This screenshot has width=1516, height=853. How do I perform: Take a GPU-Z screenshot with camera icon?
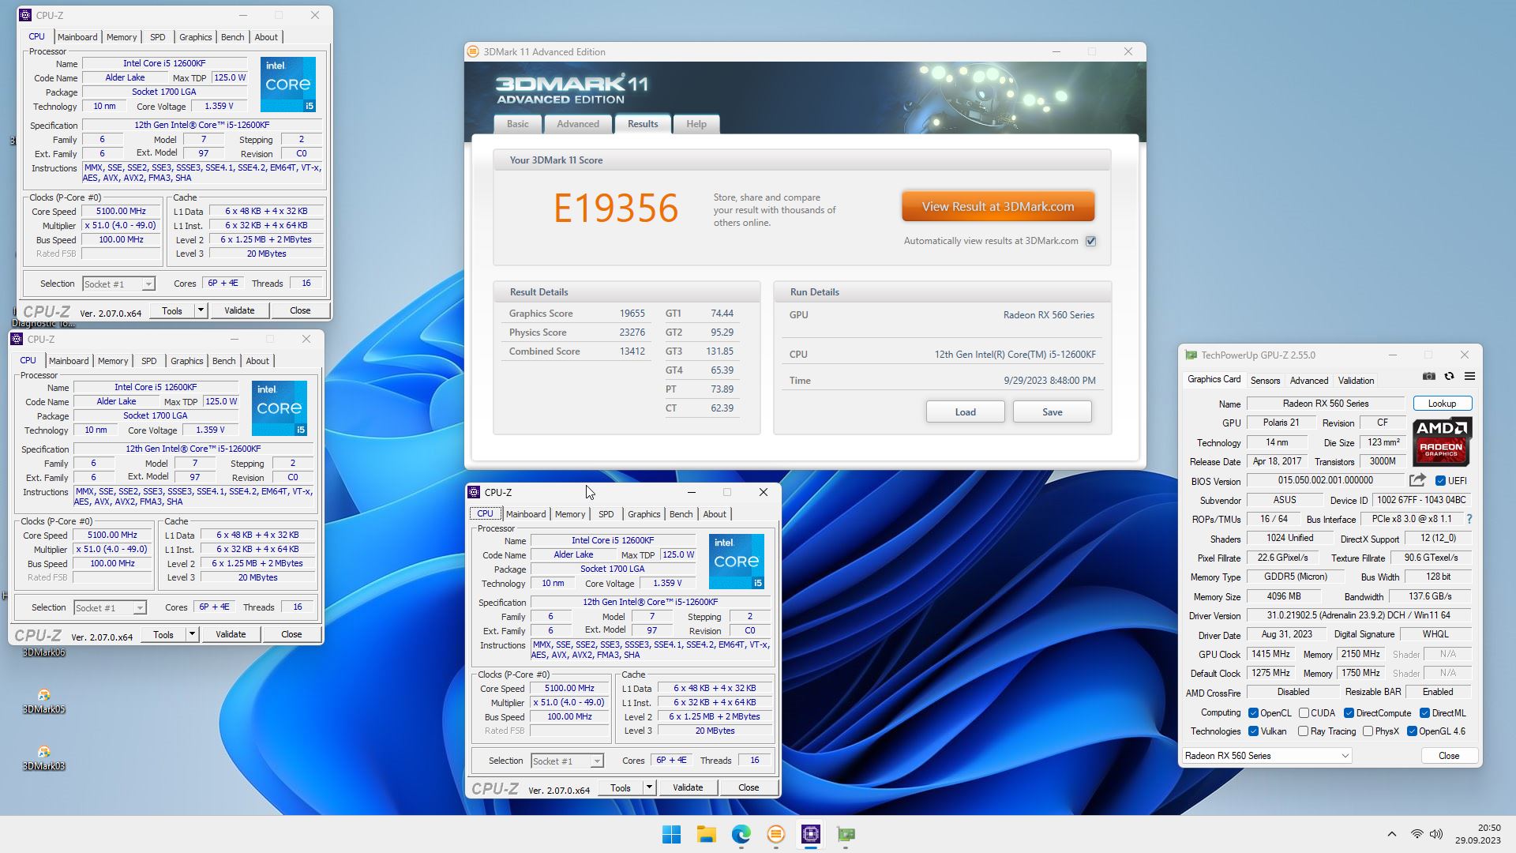pyautogui.click(x=1429, y=377)
